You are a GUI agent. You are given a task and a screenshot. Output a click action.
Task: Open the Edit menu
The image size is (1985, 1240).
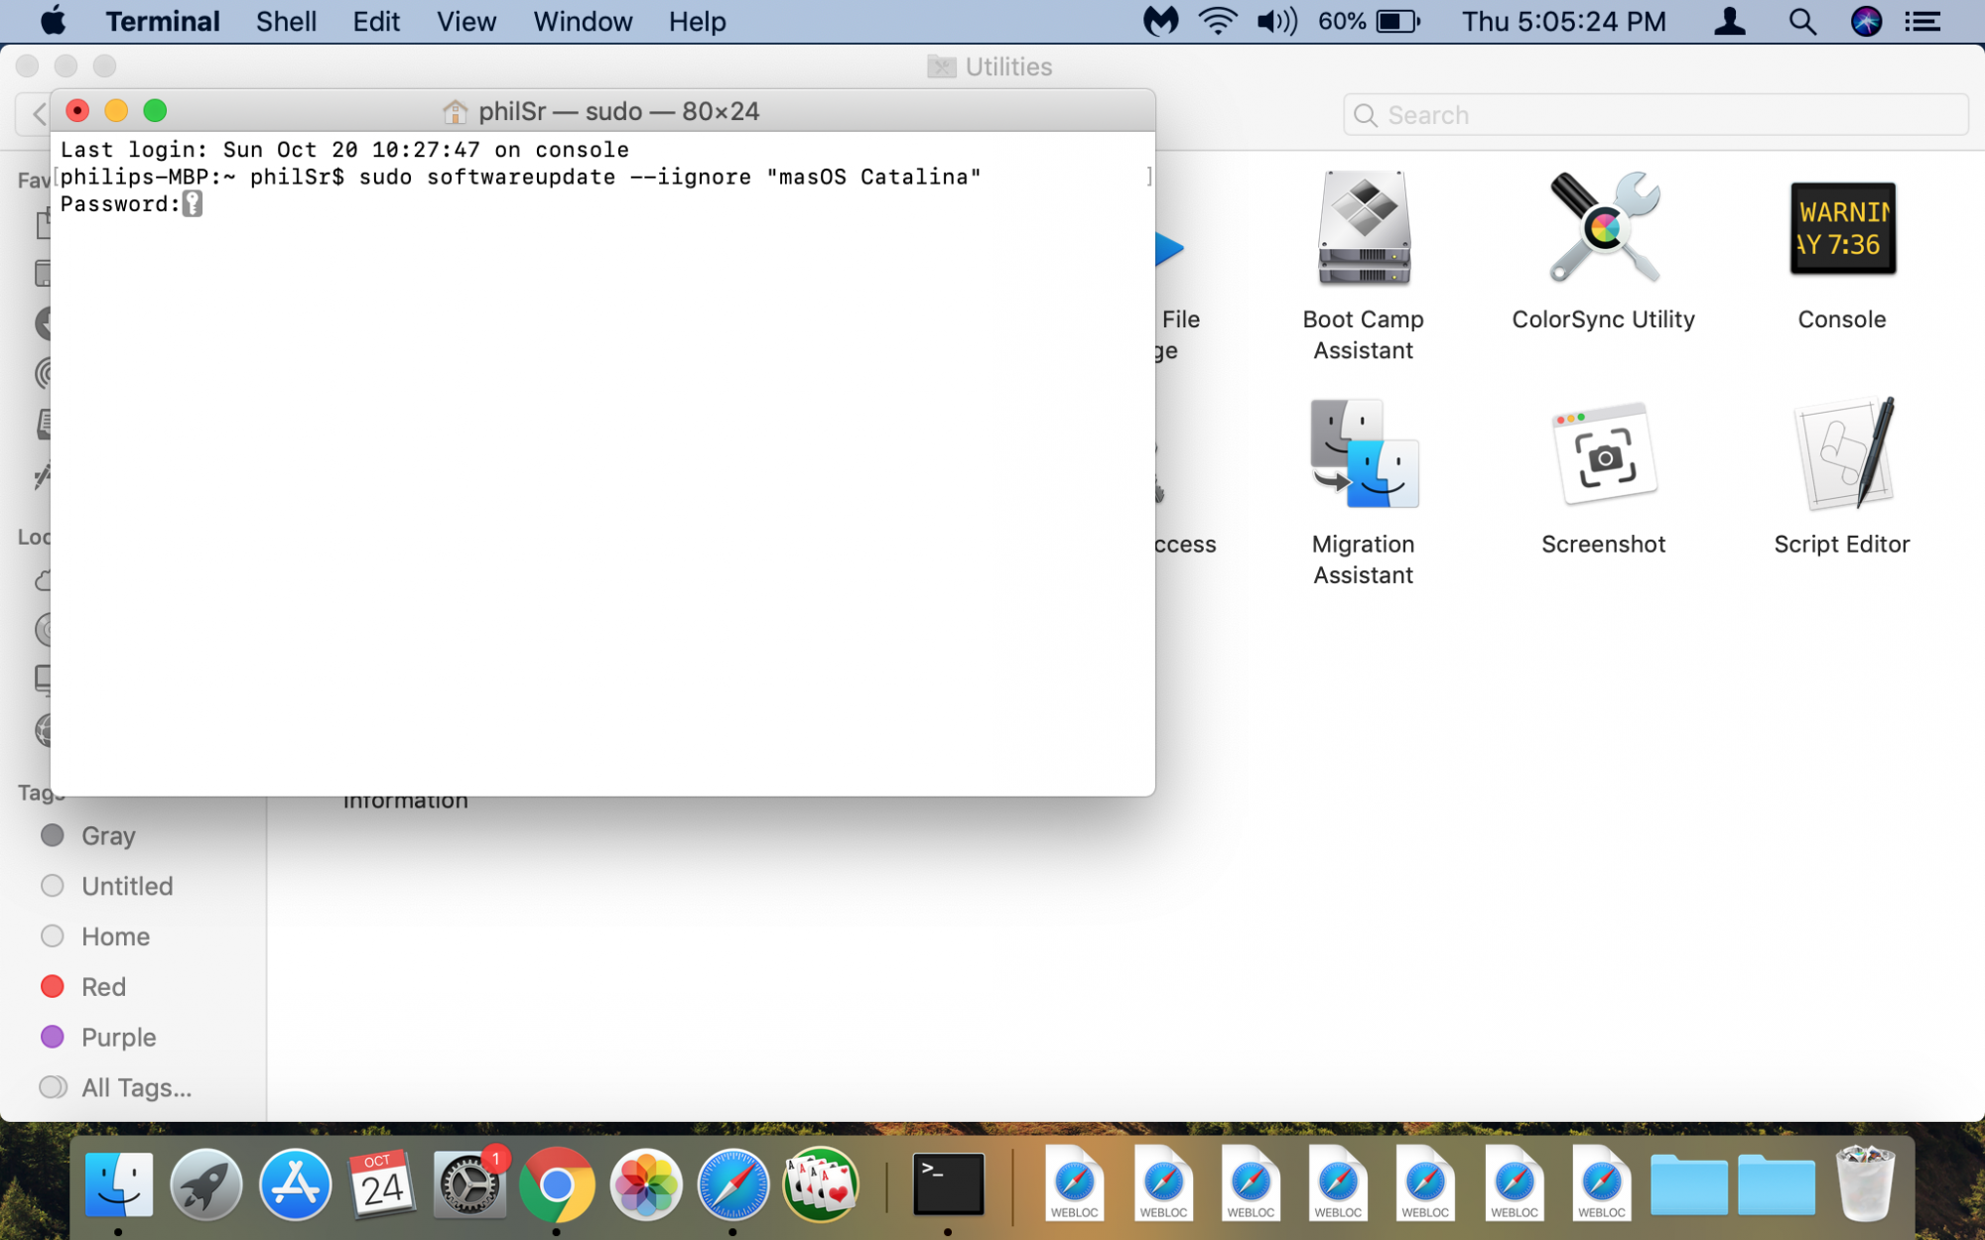376,22
